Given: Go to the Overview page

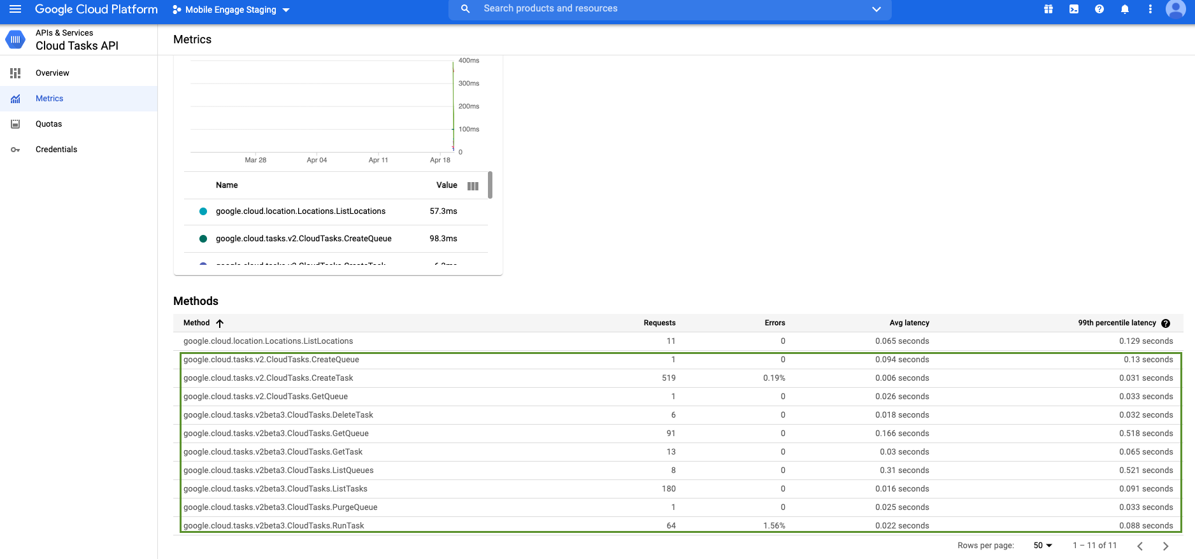Looking at the screenshot, I should 78,73.
